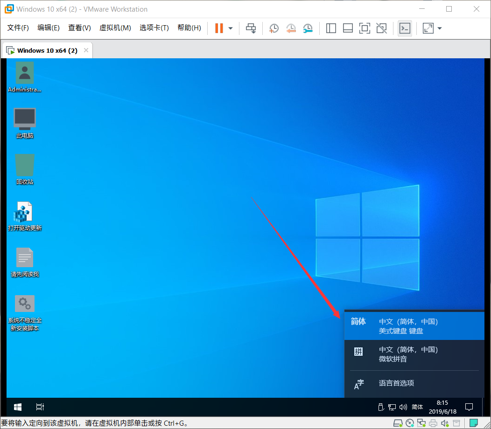
Task: Open the snapshot manager (wrench clock icon)
Action: tap(308, 28)
